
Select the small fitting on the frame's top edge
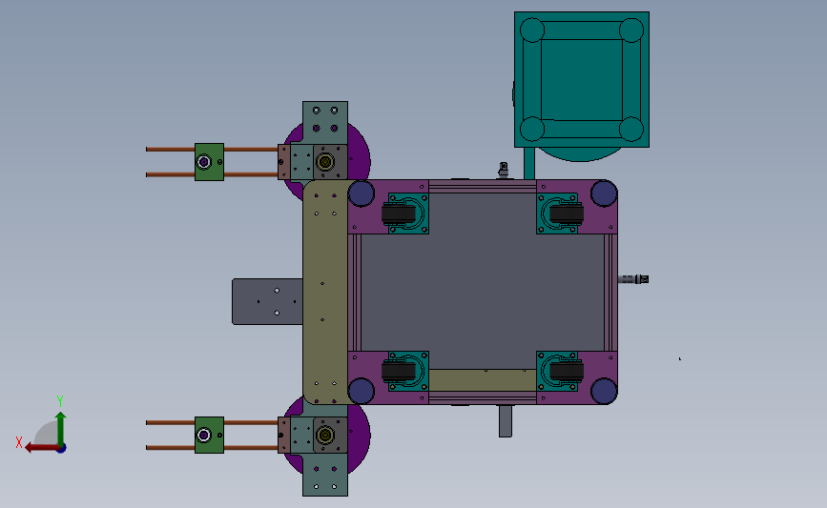pyautogui.click(x=503, y=171)
